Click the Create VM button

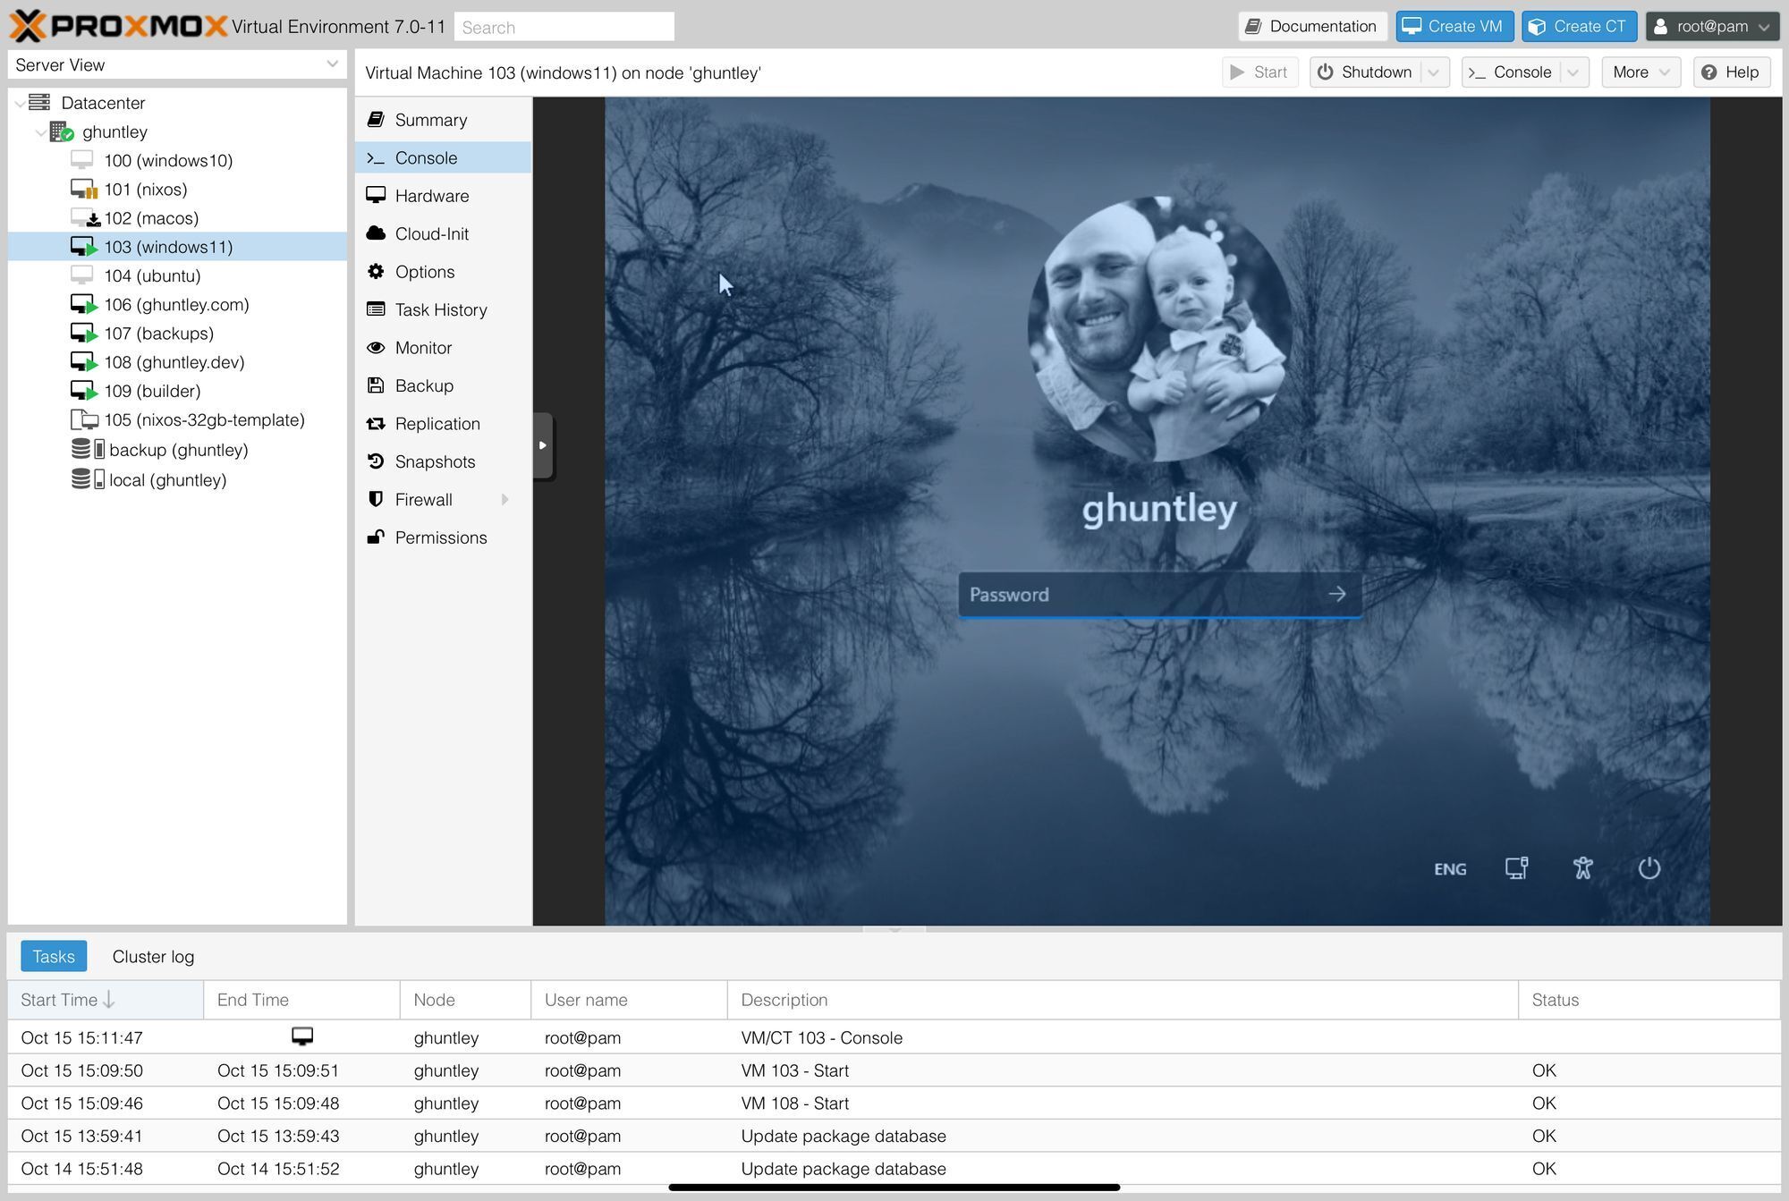click(1454, 26)
